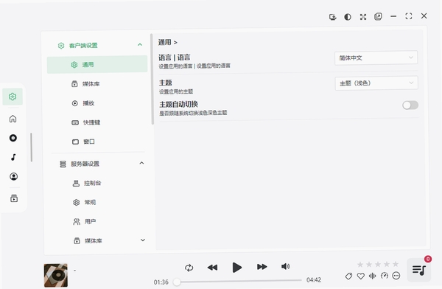Toggle dark/light theme half-circle icon
Screen dimensions: 442x289
(348, 17)
